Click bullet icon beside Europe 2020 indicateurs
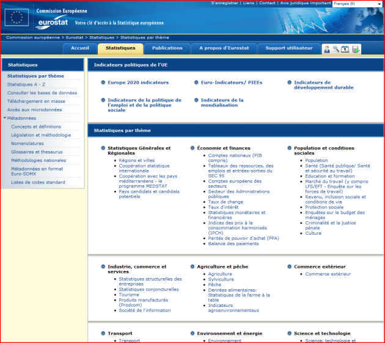385x343 pixels. click(x=103, y=83)
